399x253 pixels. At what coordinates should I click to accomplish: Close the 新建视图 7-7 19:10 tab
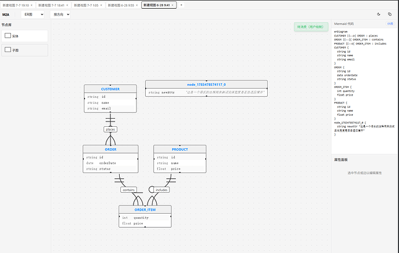pos(32,5)
